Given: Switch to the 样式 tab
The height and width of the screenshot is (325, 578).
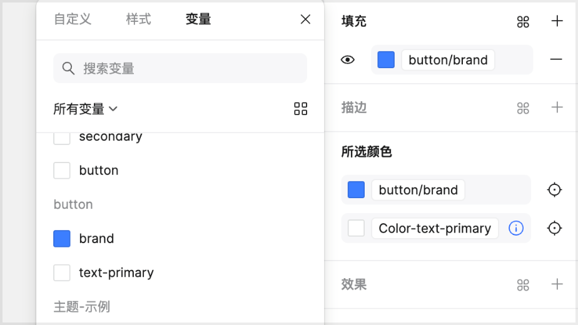Looking at the screenshot, I should point(138,19).
